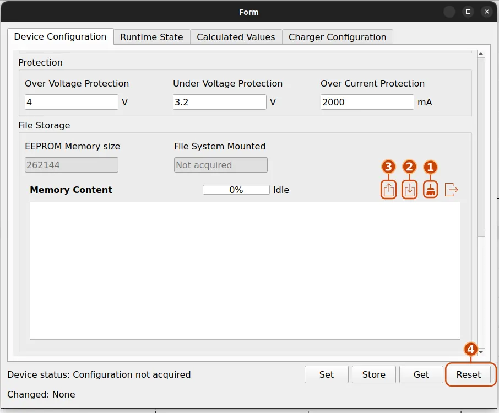Click the Set button
Screen dimensions: 499x413
click(327, 374)
